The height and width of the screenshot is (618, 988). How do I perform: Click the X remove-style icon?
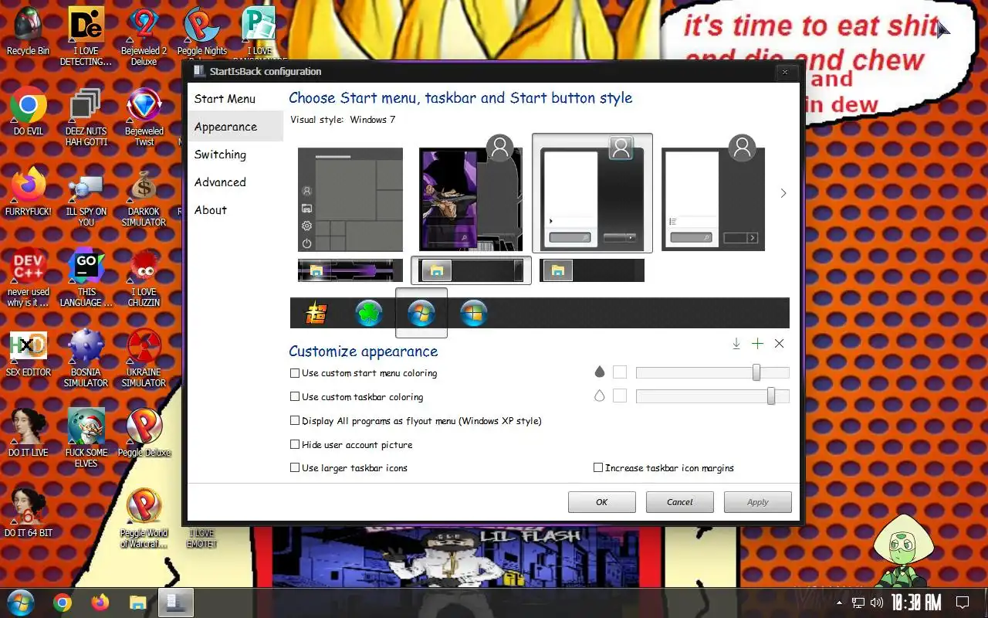[x=779, y=344]
